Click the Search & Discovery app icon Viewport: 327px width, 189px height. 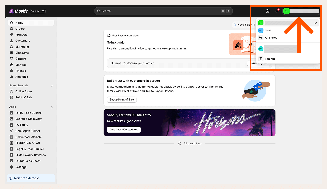coord(11,119)
